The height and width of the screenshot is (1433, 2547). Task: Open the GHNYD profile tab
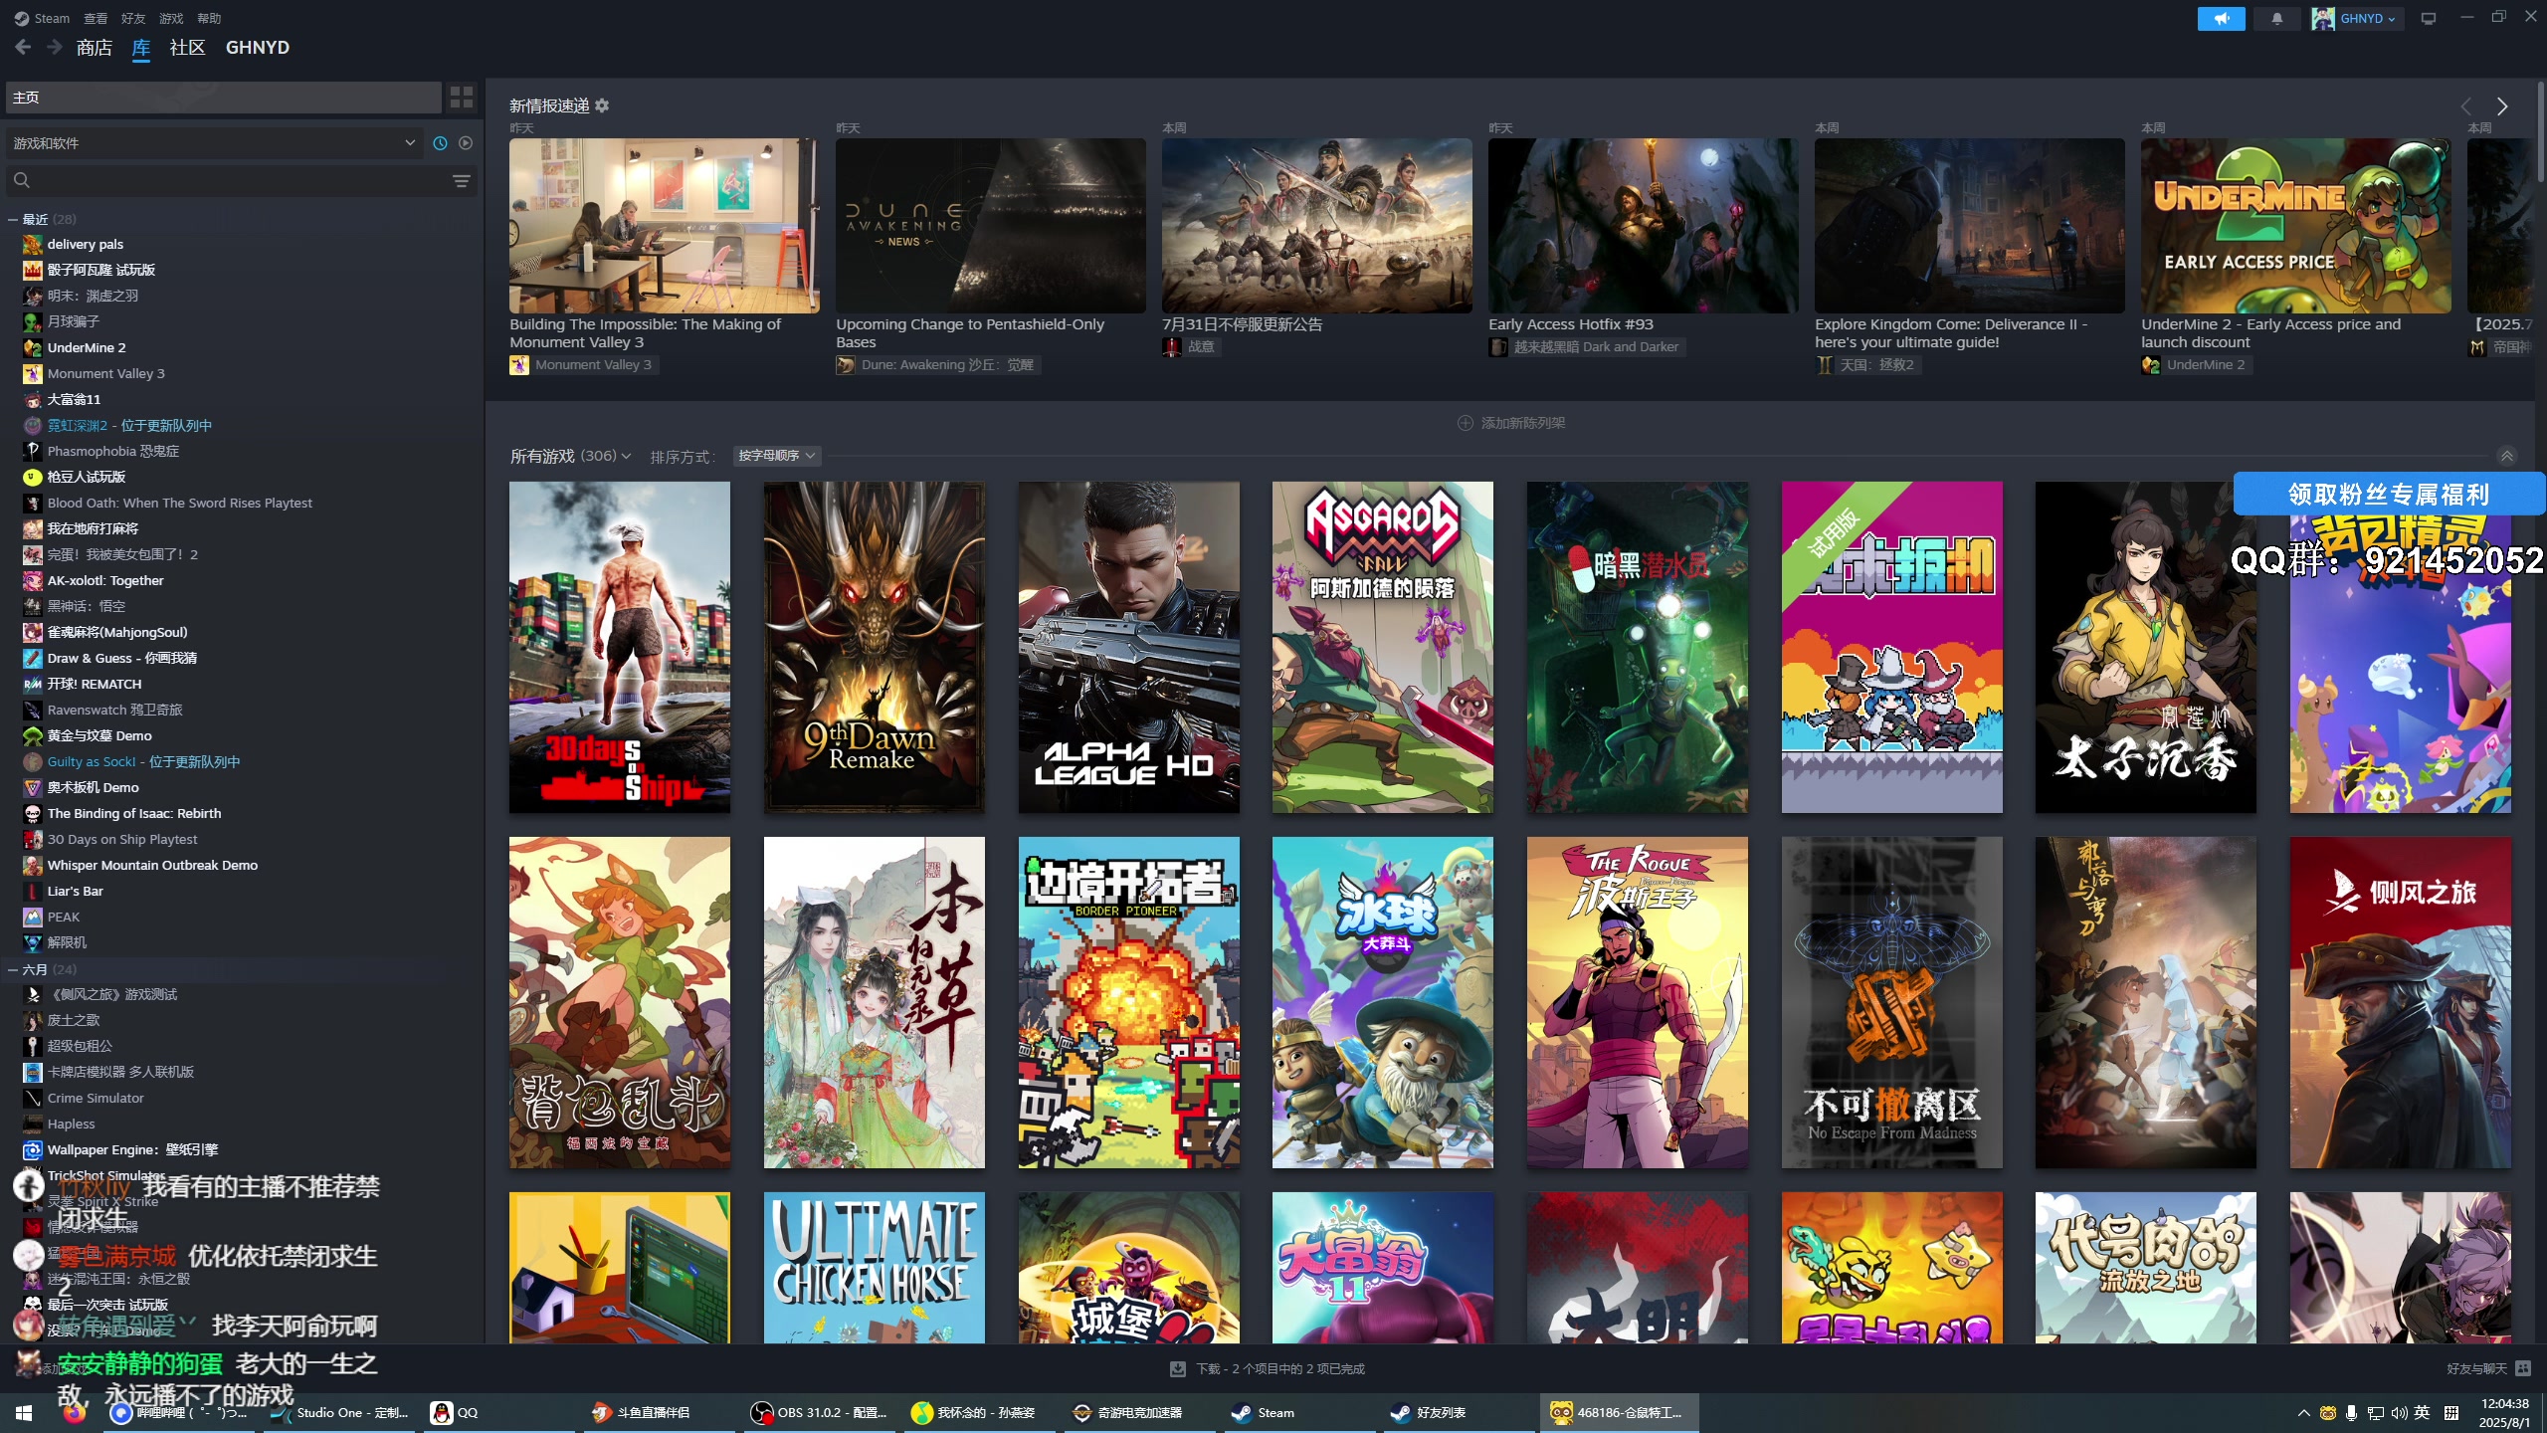[x=258, y=47]
